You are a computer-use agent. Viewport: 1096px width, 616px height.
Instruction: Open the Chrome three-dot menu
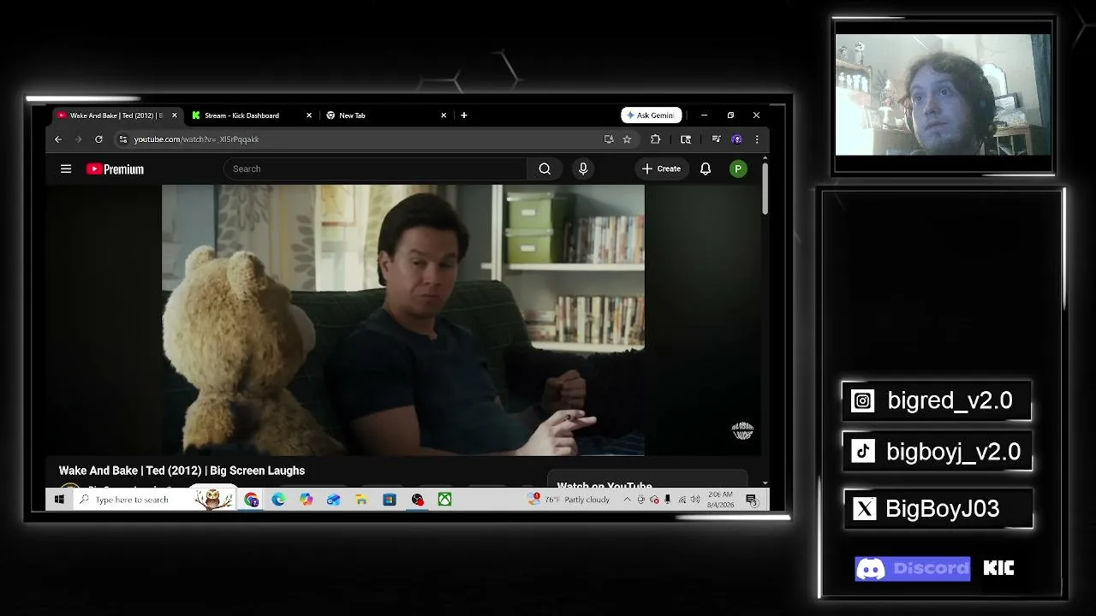[x=756, y=139]
